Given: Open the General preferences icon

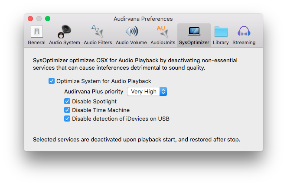Looking at the screenshot, I should (x=36, y=32).
